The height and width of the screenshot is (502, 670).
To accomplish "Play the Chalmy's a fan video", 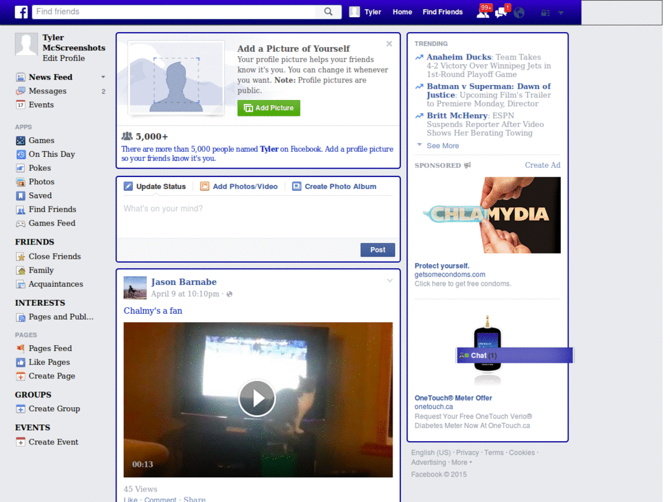I will coord(256,398).
